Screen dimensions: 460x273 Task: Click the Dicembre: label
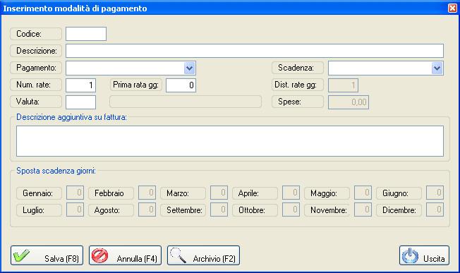point(399,210)
